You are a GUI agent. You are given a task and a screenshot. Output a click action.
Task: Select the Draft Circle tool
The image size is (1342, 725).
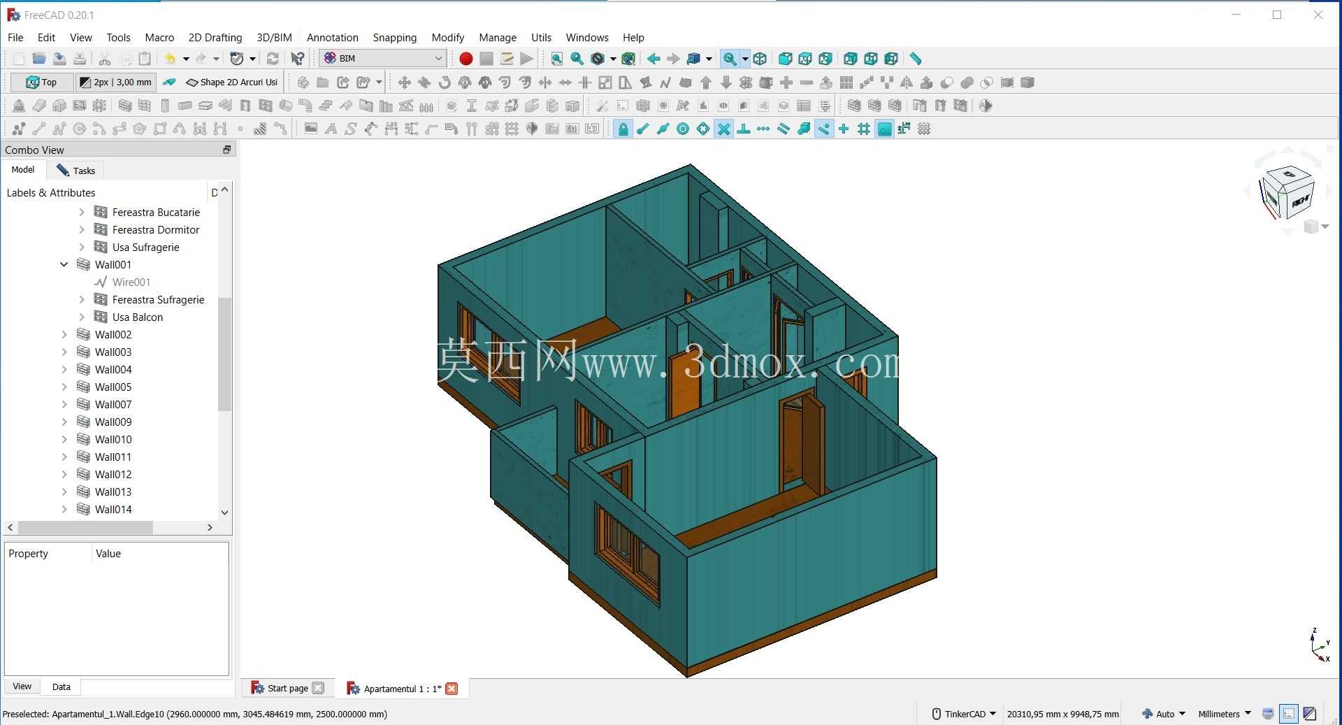(80, 129)
